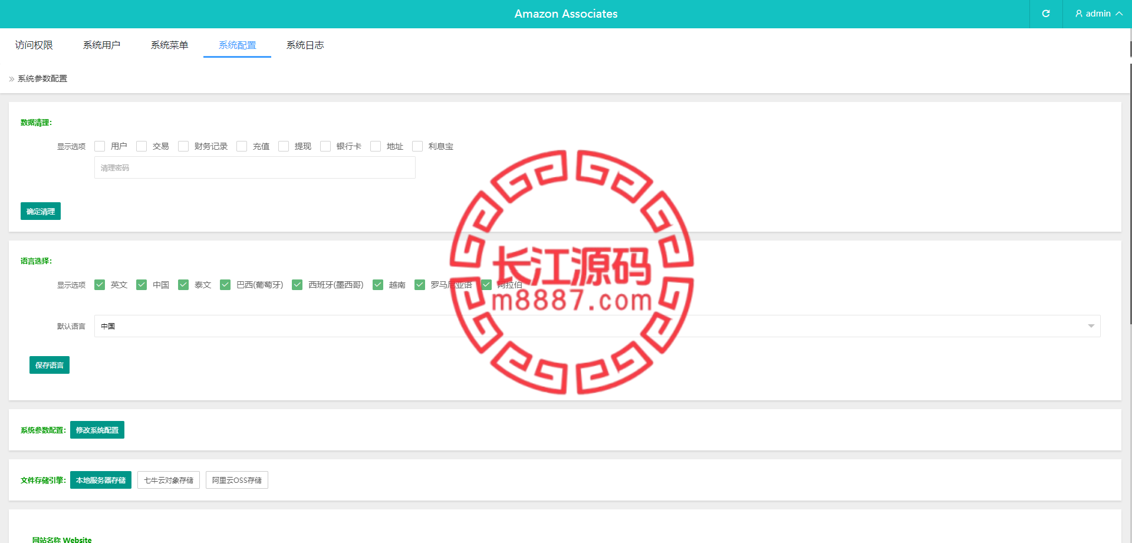The image size is (1132, 543).
Task: Click the 保存语言 button
Action: coord(50,365)
